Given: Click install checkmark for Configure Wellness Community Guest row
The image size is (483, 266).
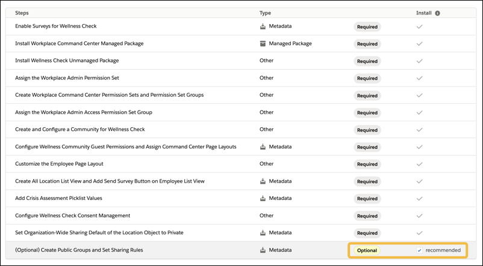Looking at the screenshot, I should [419, 147].
